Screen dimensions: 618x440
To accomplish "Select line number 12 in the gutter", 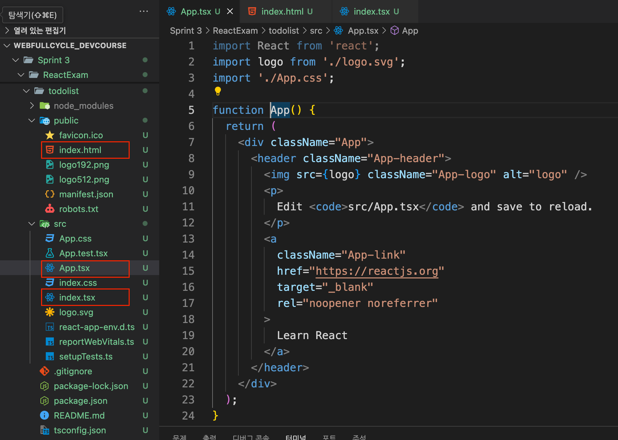I will click(188, 223).
